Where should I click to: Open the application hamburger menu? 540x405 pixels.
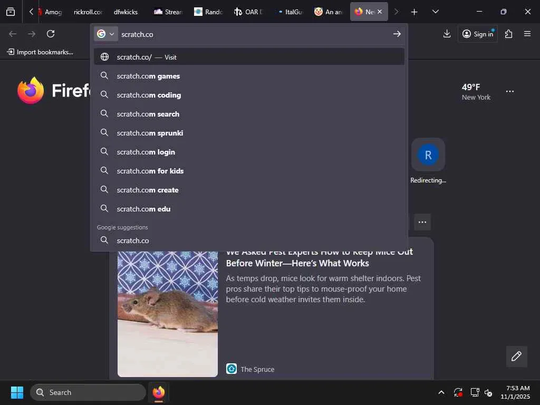527,34
